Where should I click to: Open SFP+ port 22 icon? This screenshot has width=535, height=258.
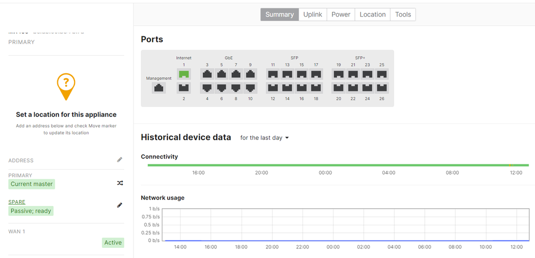point(353,88)
